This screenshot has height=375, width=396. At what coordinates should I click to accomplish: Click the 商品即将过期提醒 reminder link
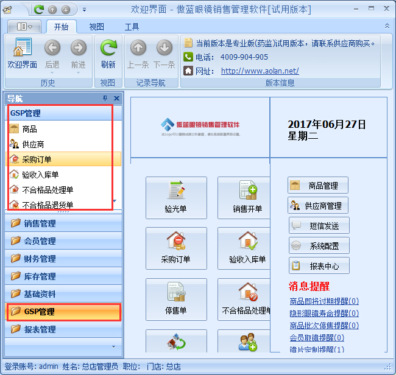pos(324,301)
